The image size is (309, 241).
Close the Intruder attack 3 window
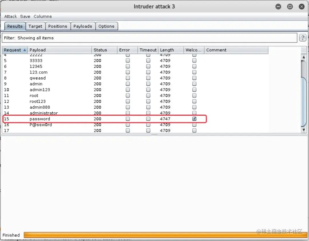(302, 7)
